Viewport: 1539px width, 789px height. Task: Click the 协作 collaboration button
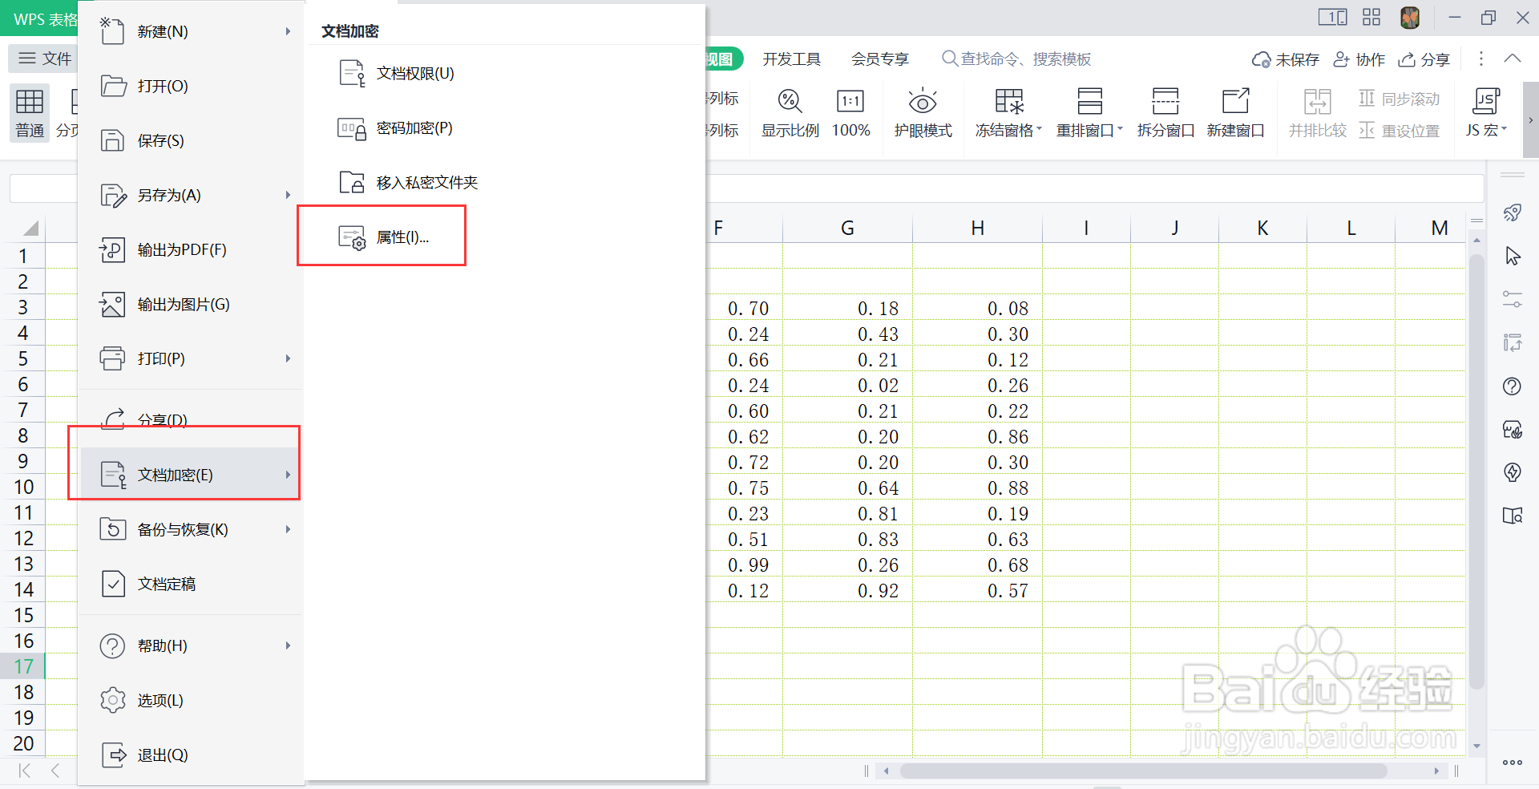coord(1359,58)
